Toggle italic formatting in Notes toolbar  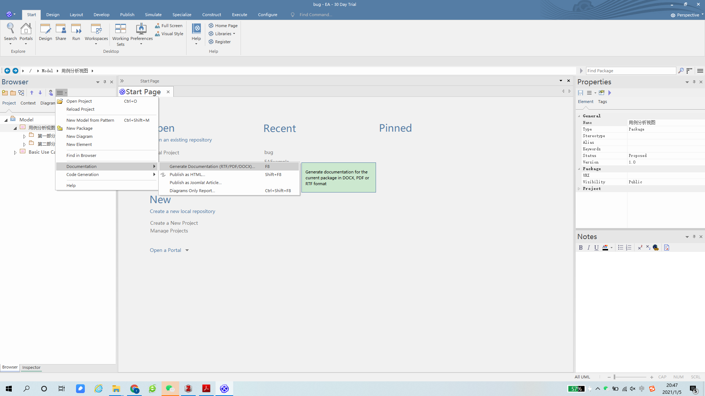[x=589, y=248]
